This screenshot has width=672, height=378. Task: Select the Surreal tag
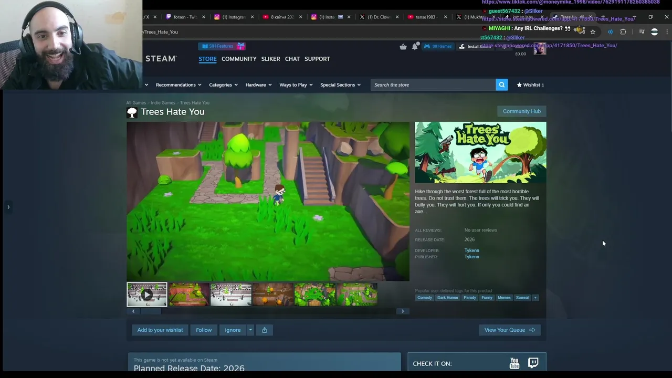tap(522, 298)
